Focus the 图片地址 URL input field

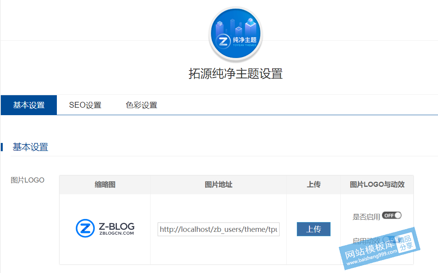tap(218, 229)
